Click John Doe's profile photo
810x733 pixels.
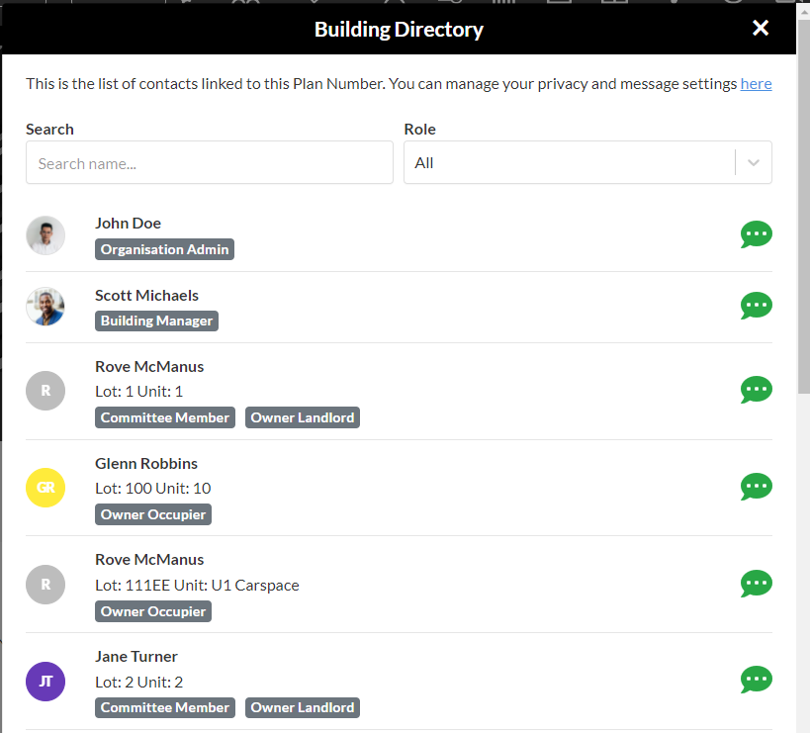[x=45, y=235]
